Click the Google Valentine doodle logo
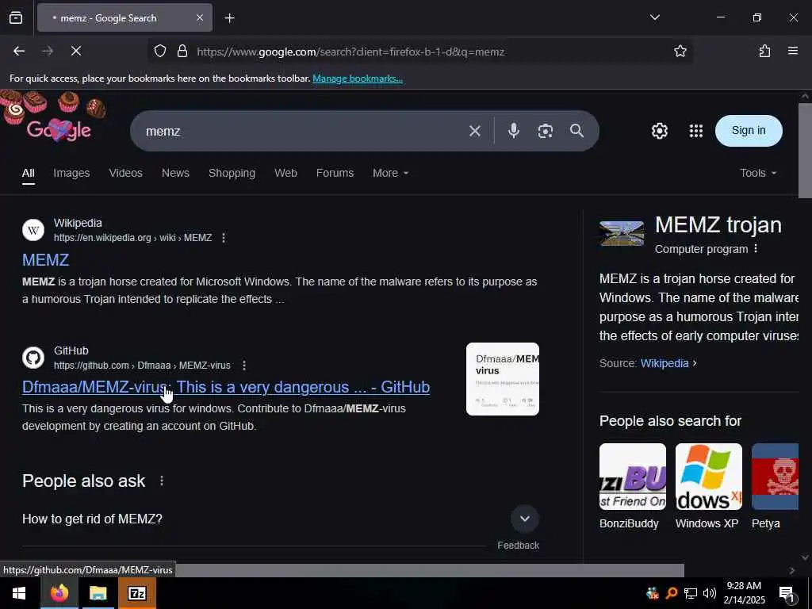 click(59, 130)
